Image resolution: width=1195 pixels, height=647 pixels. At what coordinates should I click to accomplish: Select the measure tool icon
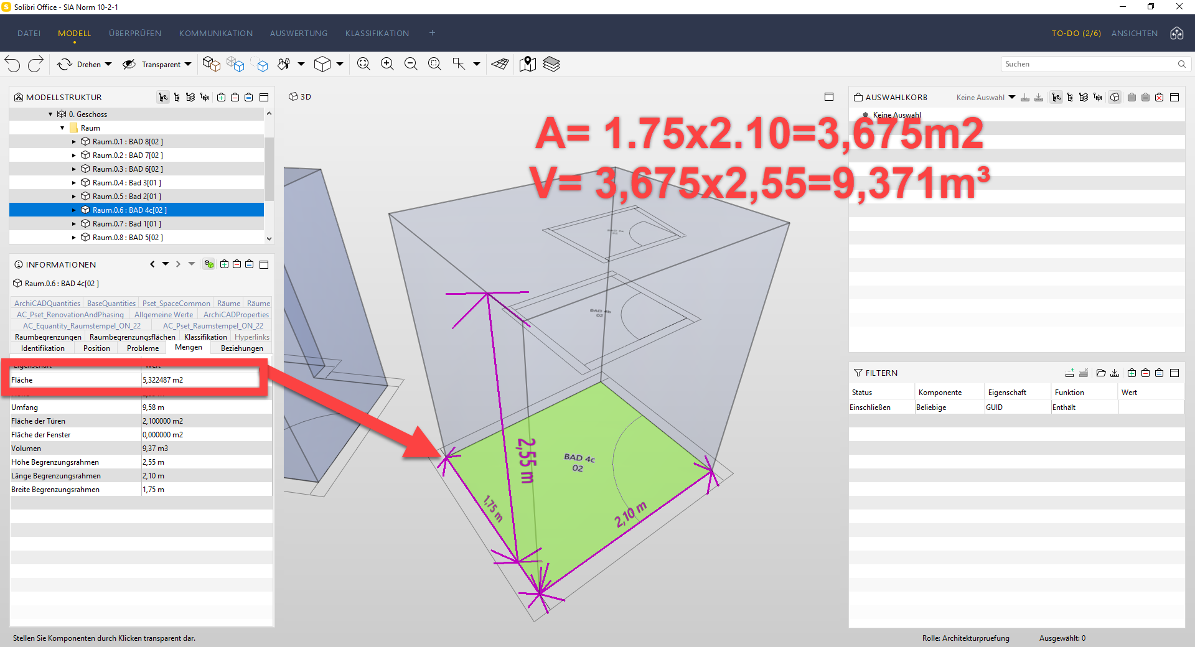tap(459, 64)
